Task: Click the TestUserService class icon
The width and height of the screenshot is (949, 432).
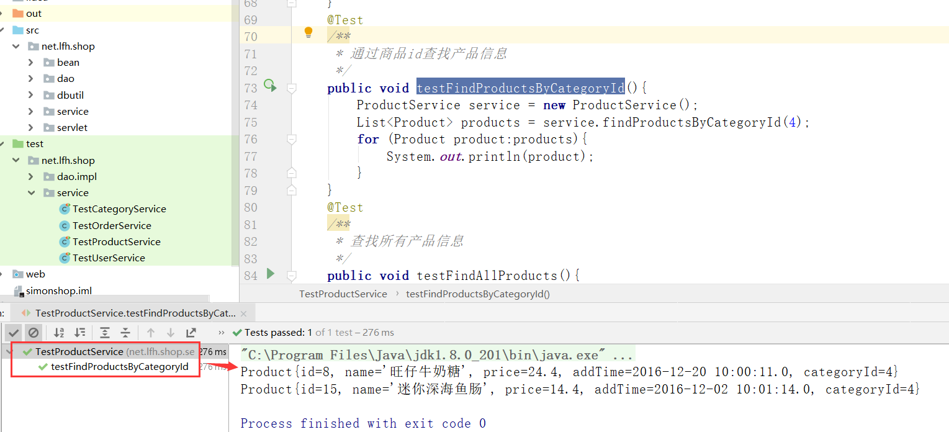Action: 65,258
